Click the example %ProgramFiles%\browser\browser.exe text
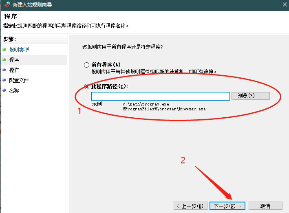 pos(164,109)
